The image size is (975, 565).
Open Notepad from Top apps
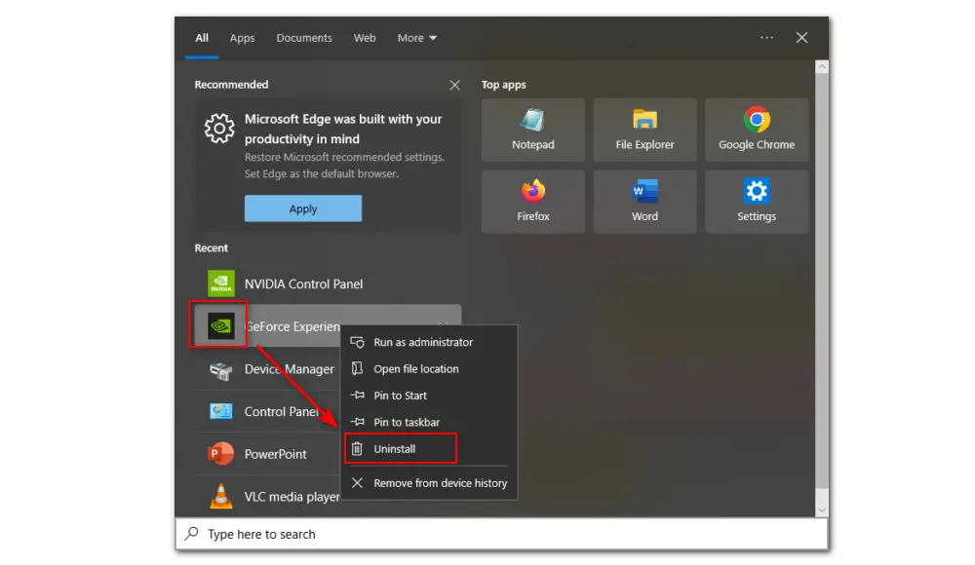(x=532, y=130)
